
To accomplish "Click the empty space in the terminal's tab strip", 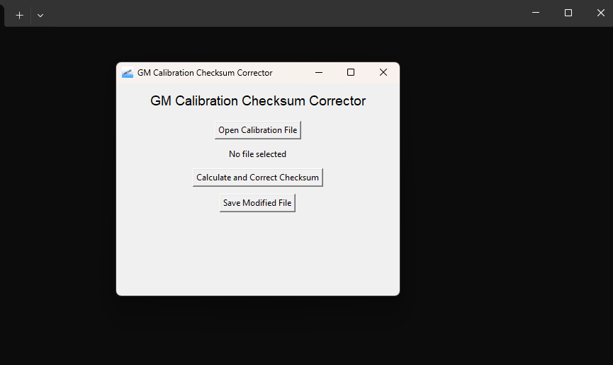I will 283,13.
